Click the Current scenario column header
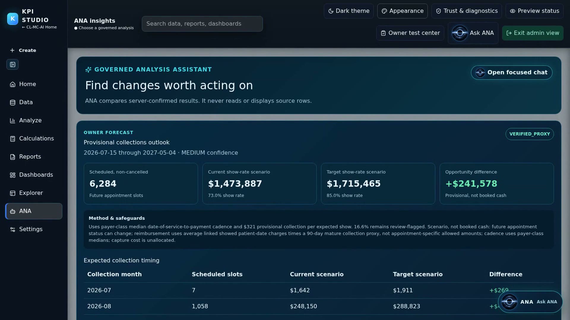The height and width of the screenshot is (320, 570). tap(316, 274)
